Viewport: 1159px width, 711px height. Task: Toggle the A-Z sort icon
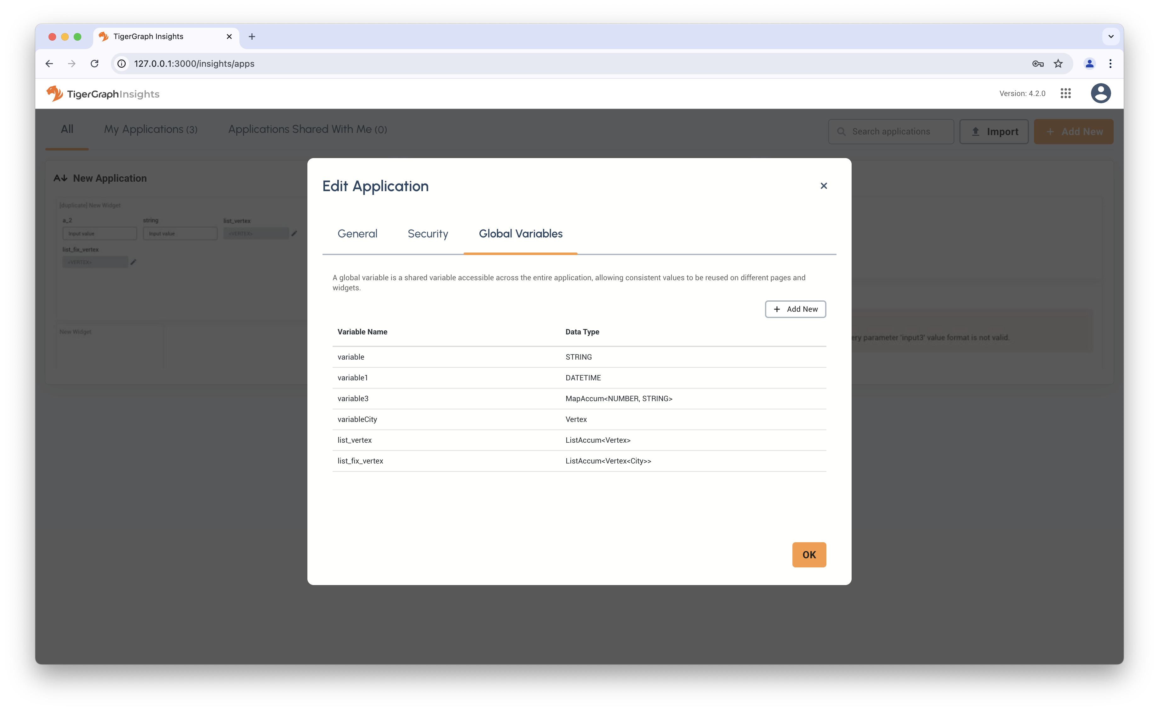click(x=60, y=178)
